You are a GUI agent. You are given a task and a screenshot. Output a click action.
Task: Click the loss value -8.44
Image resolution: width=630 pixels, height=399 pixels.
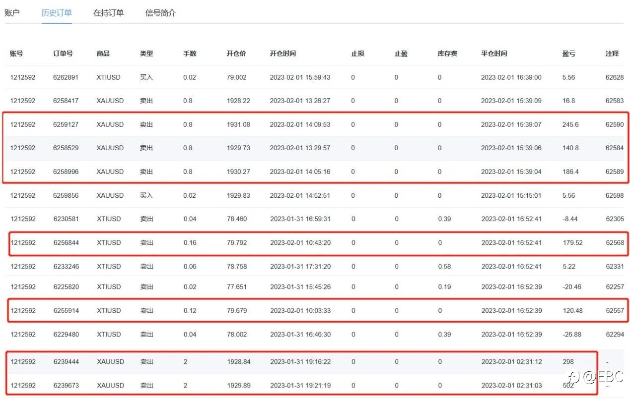coord(570,219)
